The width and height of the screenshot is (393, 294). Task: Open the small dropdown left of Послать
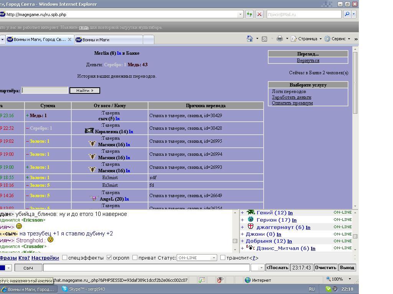(258, 268)
